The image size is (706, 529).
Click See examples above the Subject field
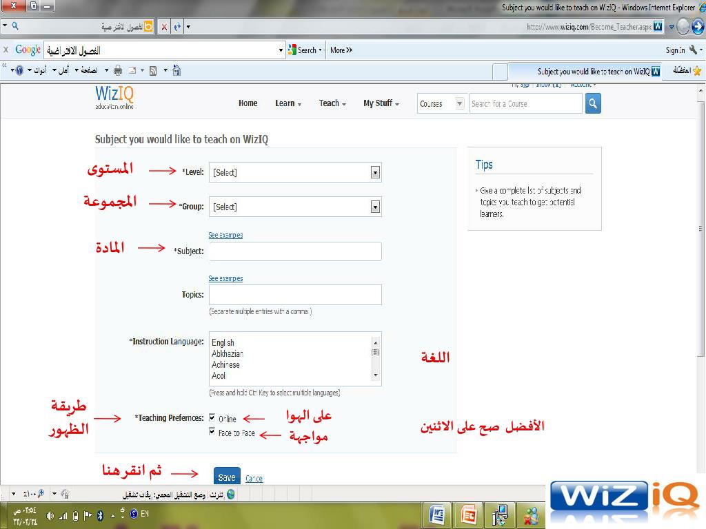click(225, 235)
